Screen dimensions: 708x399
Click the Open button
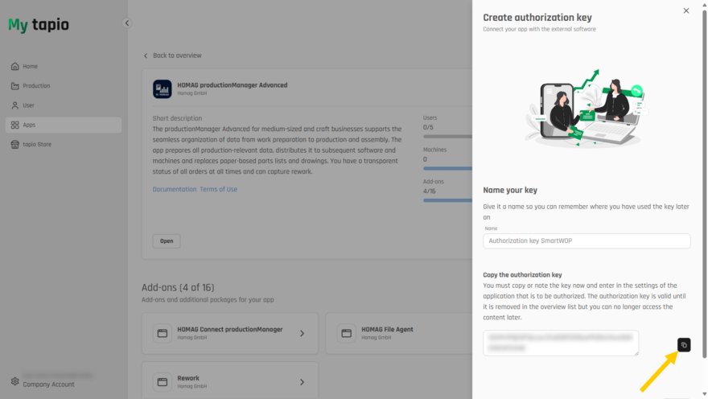tap(167, 241)
